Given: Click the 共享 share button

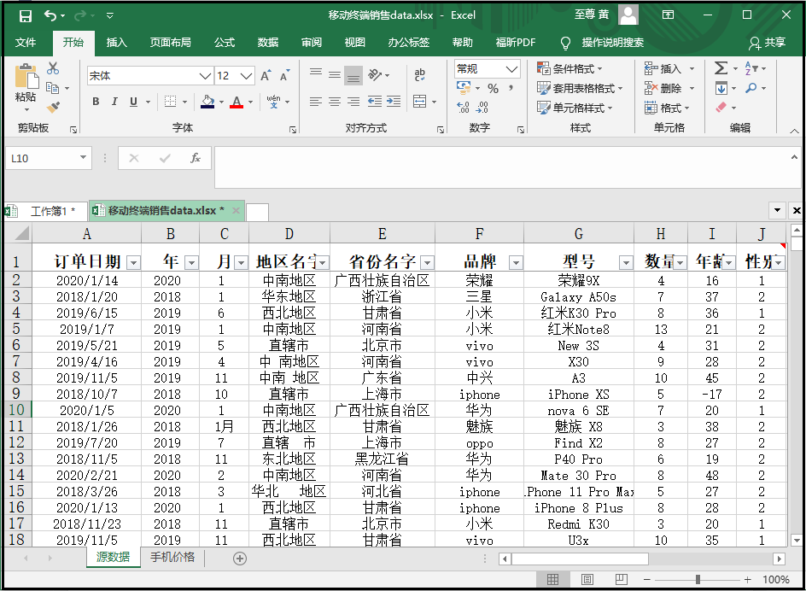Looking at the screenshot, I should click(x=767, y=43).
